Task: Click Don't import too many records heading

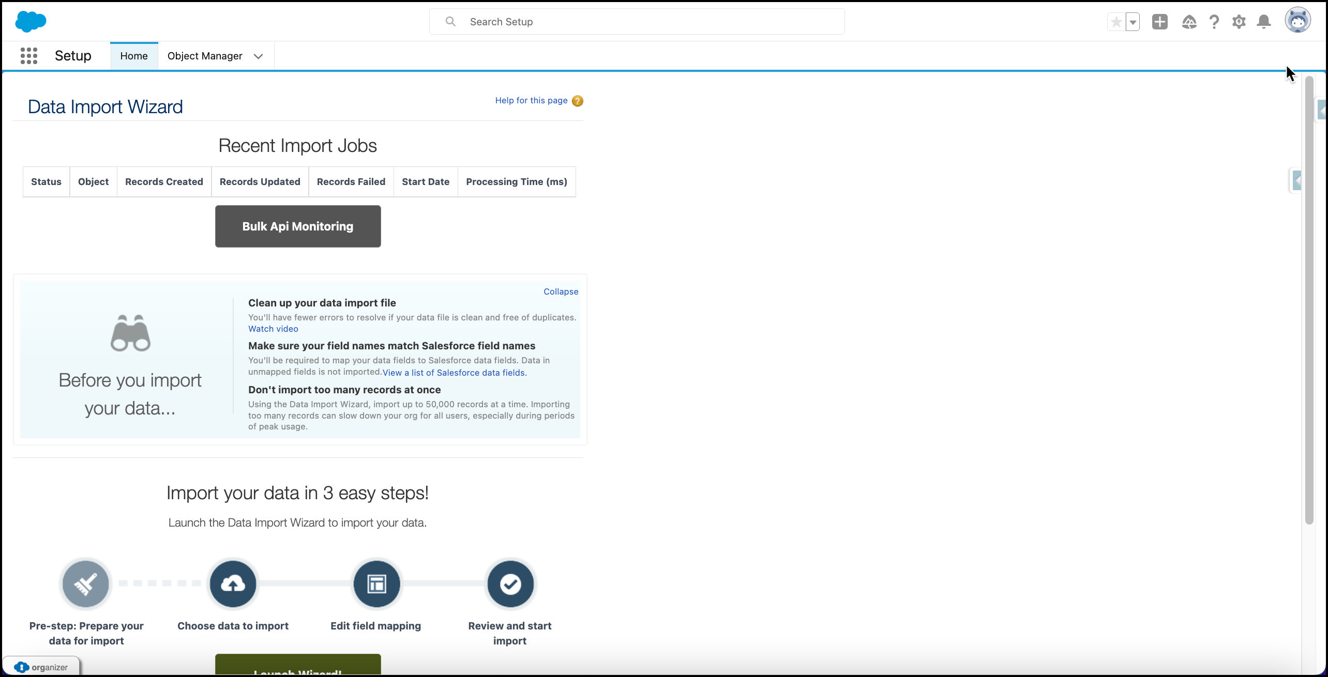Action: coord(344,390)
